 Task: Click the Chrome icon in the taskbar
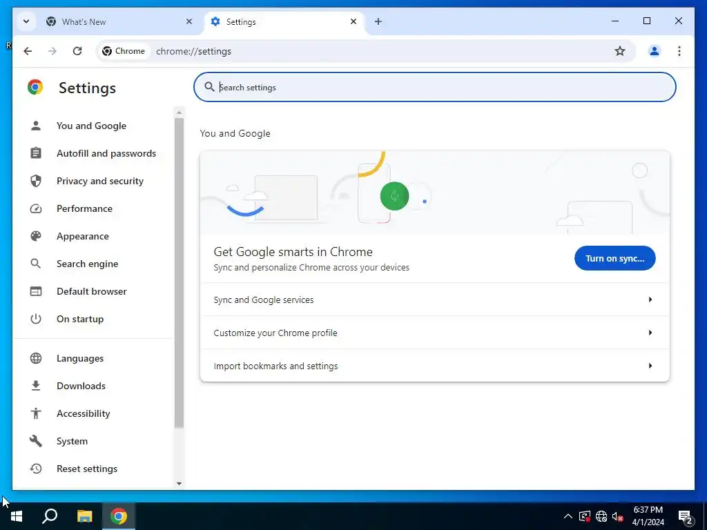pos(119,516)
